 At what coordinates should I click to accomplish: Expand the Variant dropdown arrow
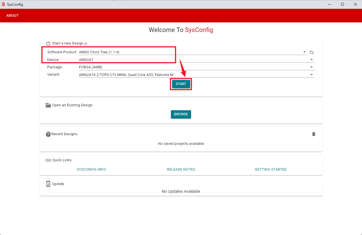click(312, 75)
